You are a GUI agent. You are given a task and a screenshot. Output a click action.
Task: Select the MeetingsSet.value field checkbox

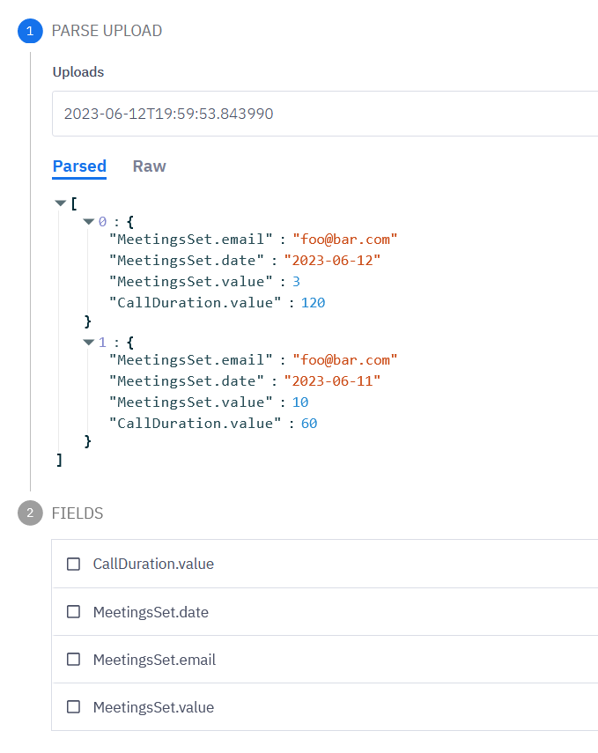[74, 707]
